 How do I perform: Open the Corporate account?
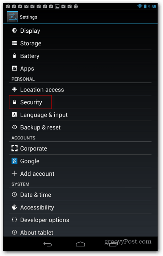coord(80,149)
